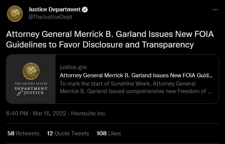
Task: Open the Justice Department profile avatar
Action: point(15,14)
